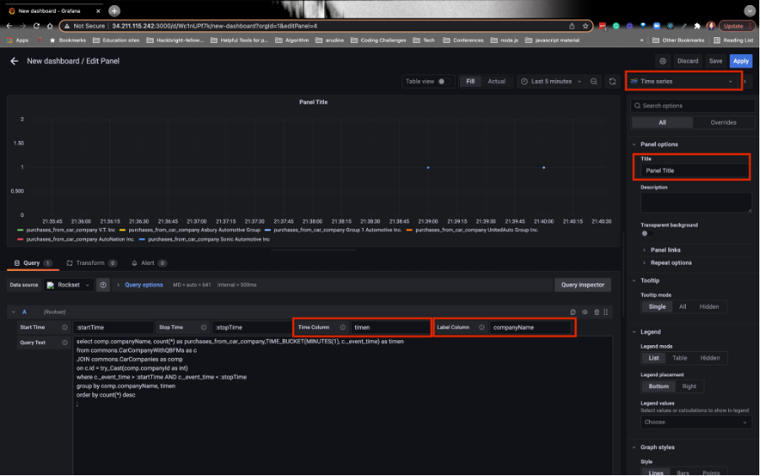This screenshot has height=476, width=761.
Task: Set legend placement to Right
Action: [x=689, y=387]
